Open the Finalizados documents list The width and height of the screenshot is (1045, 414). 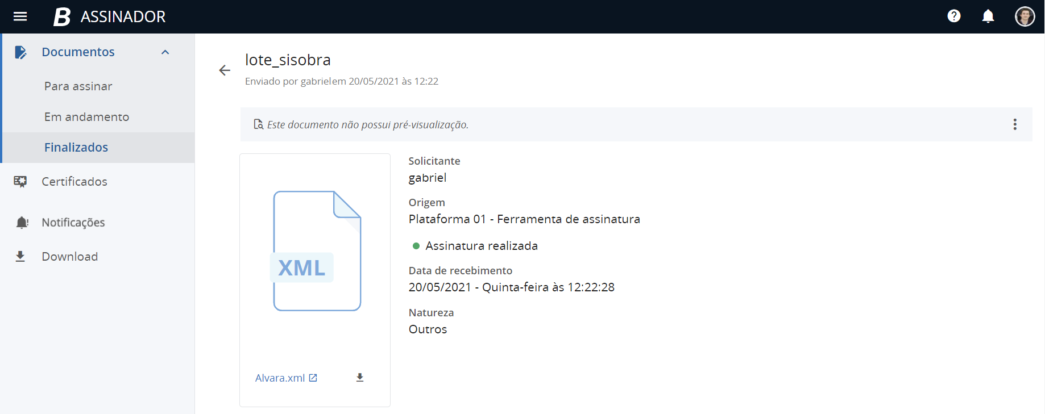(76, 148)
